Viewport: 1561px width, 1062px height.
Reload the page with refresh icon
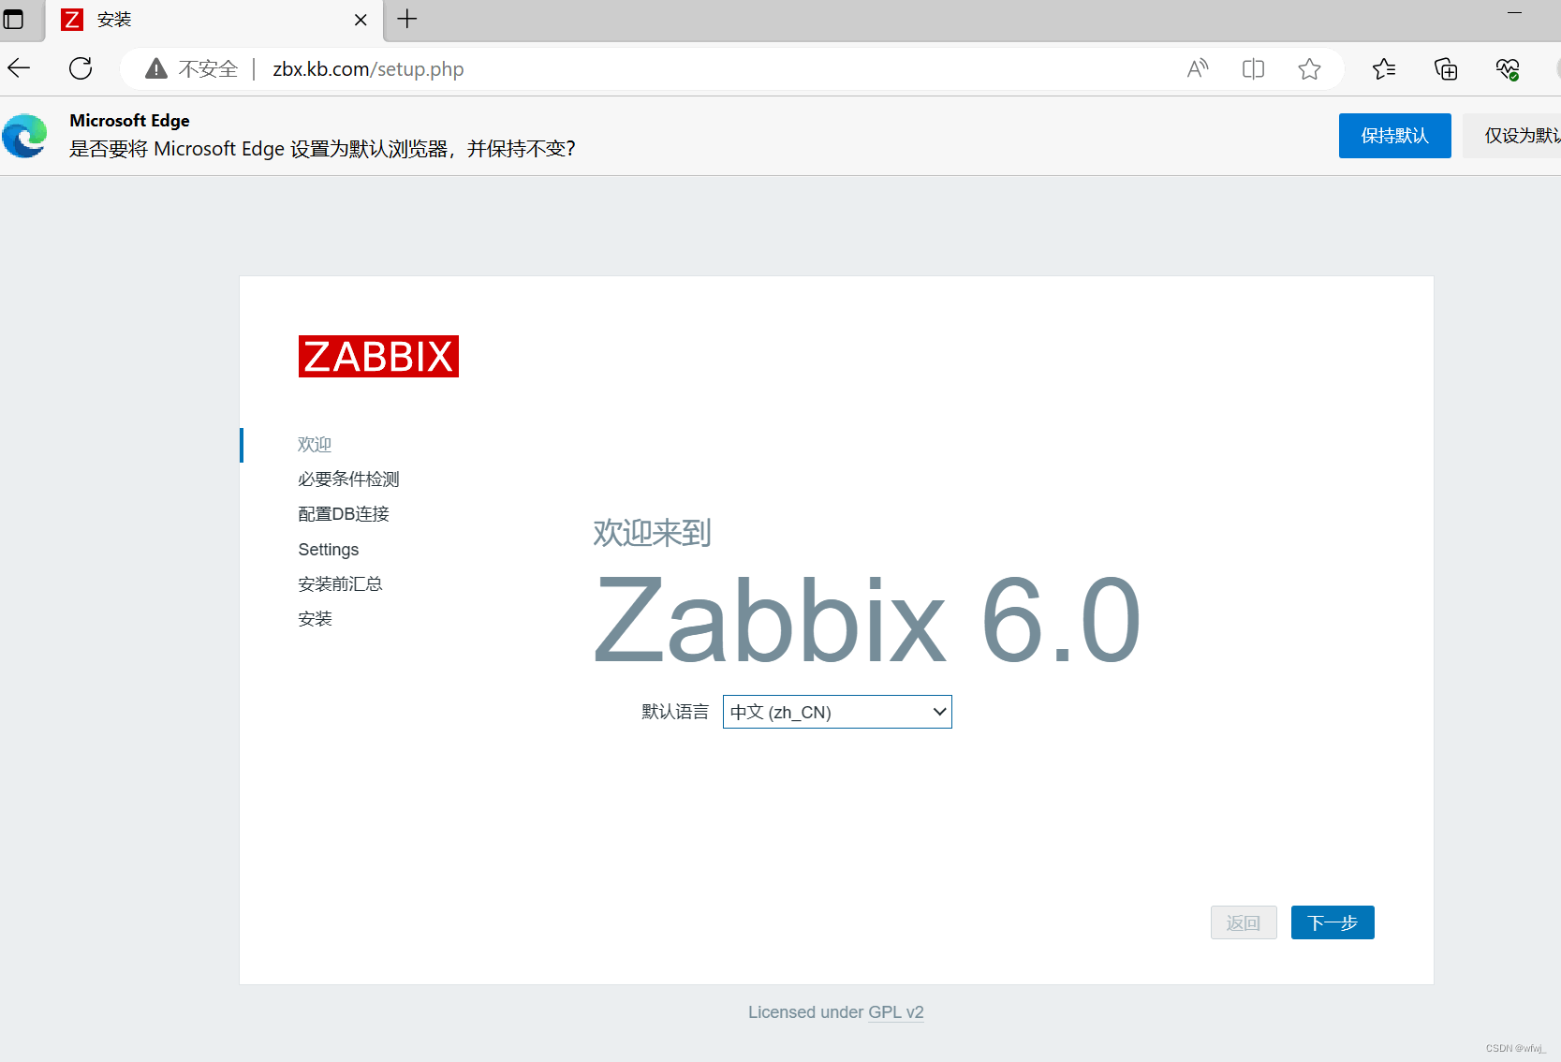81,68
